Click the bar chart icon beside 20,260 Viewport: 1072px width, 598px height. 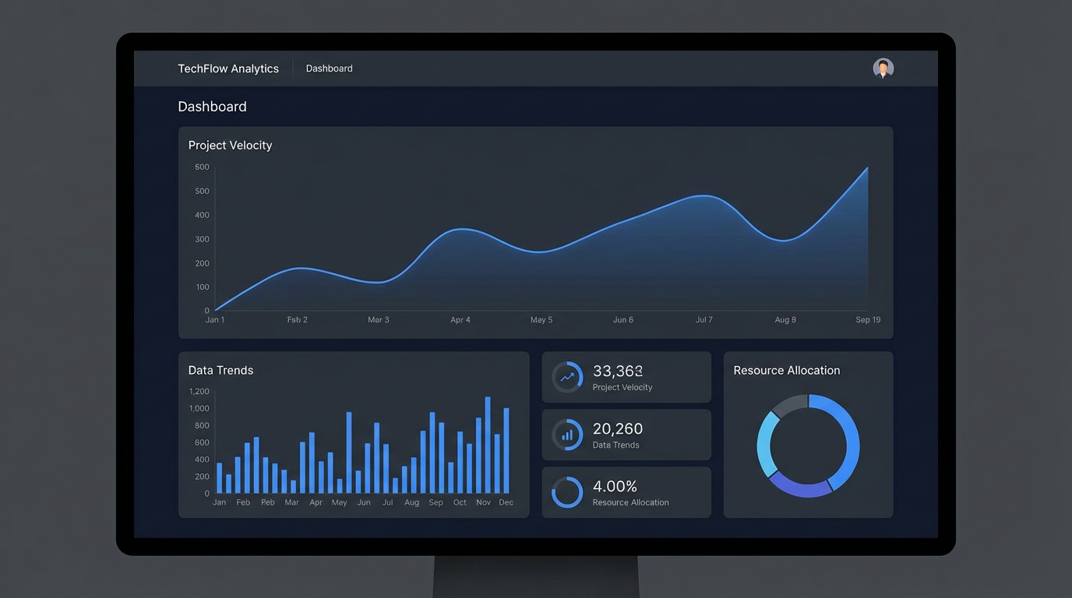(567, 435)
